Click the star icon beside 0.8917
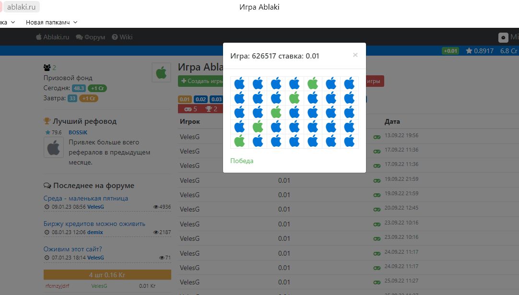 (x=469, y=51)
